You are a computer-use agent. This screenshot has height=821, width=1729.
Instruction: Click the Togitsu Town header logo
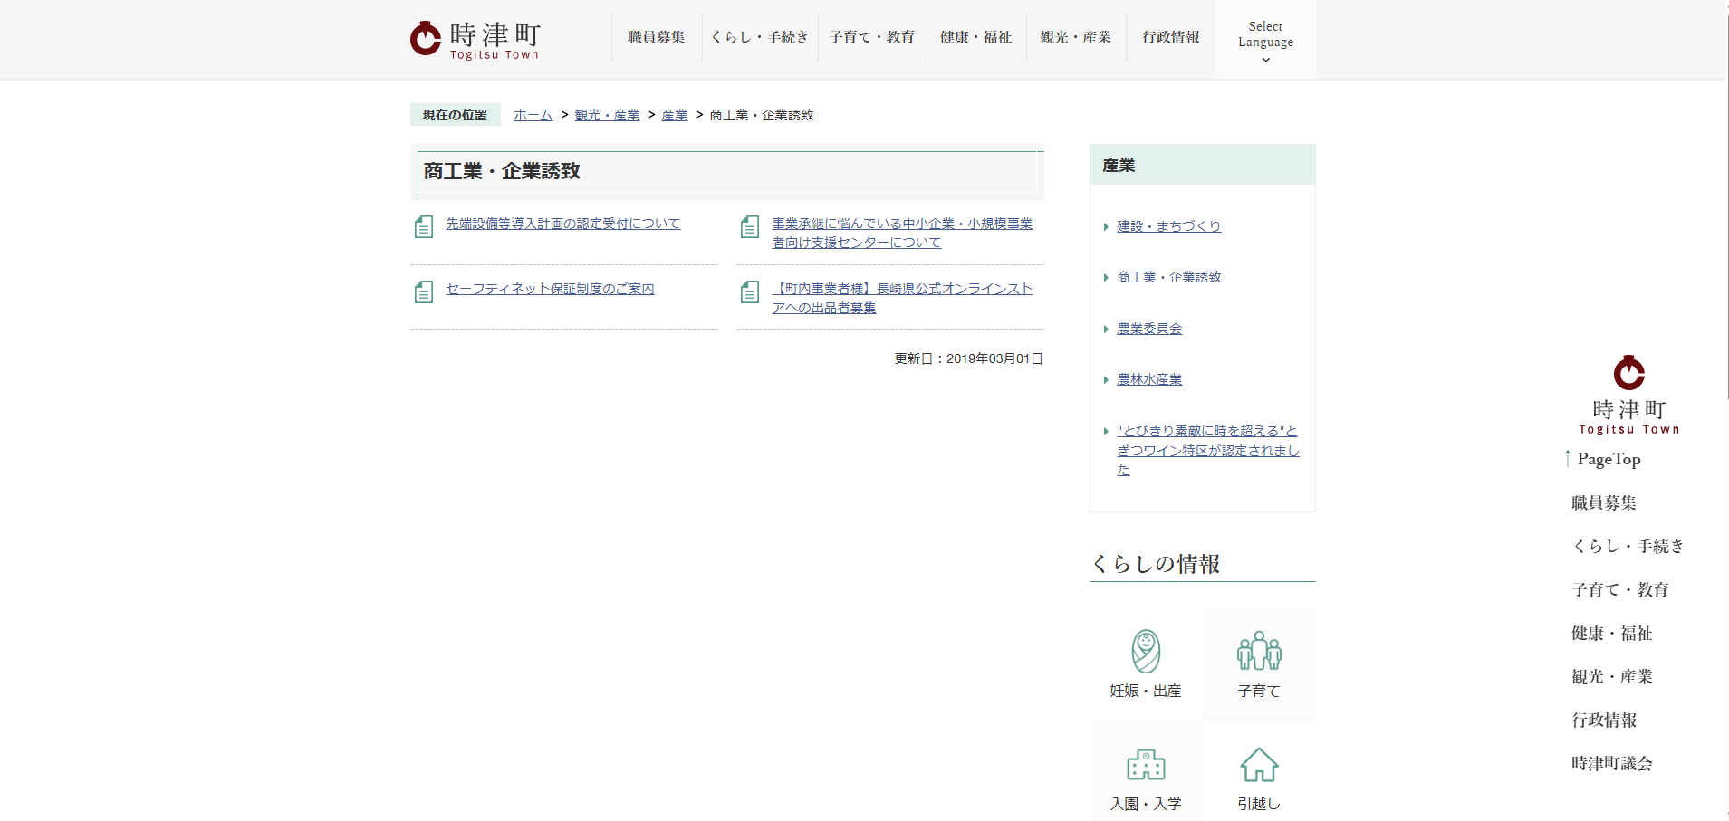[x=475, y=40]
